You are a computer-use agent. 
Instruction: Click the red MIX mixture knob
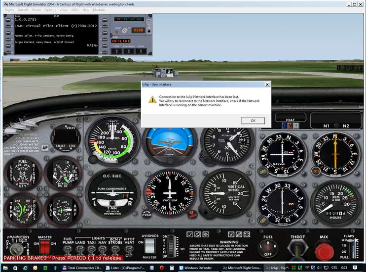click(324, 252)
